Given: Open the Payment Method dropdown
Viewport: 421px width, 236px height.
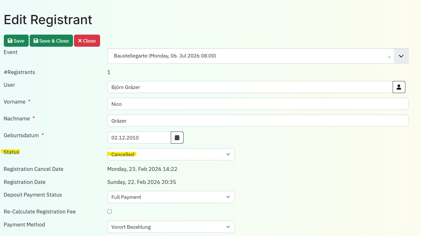Looking at the screenshot, I should coord(171,227).
